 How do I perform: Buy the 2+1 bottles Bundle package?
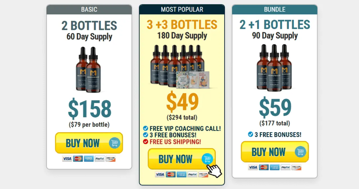tap(275, 152)
